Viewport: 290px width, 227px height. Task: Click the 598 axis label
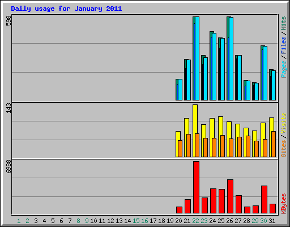point(8,20)
